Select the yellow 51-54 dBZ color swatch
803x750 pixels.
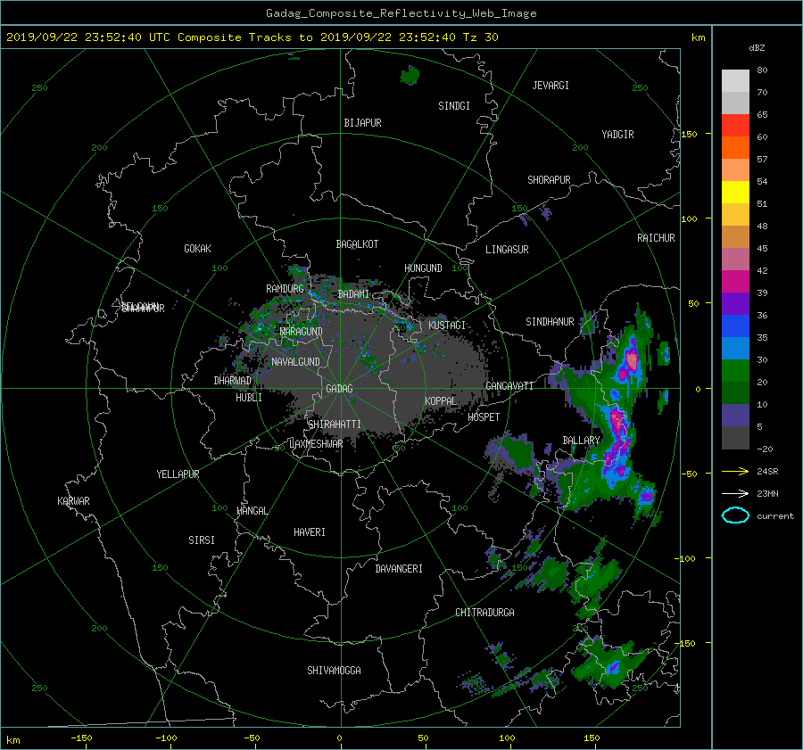click(x=735, y=192)
